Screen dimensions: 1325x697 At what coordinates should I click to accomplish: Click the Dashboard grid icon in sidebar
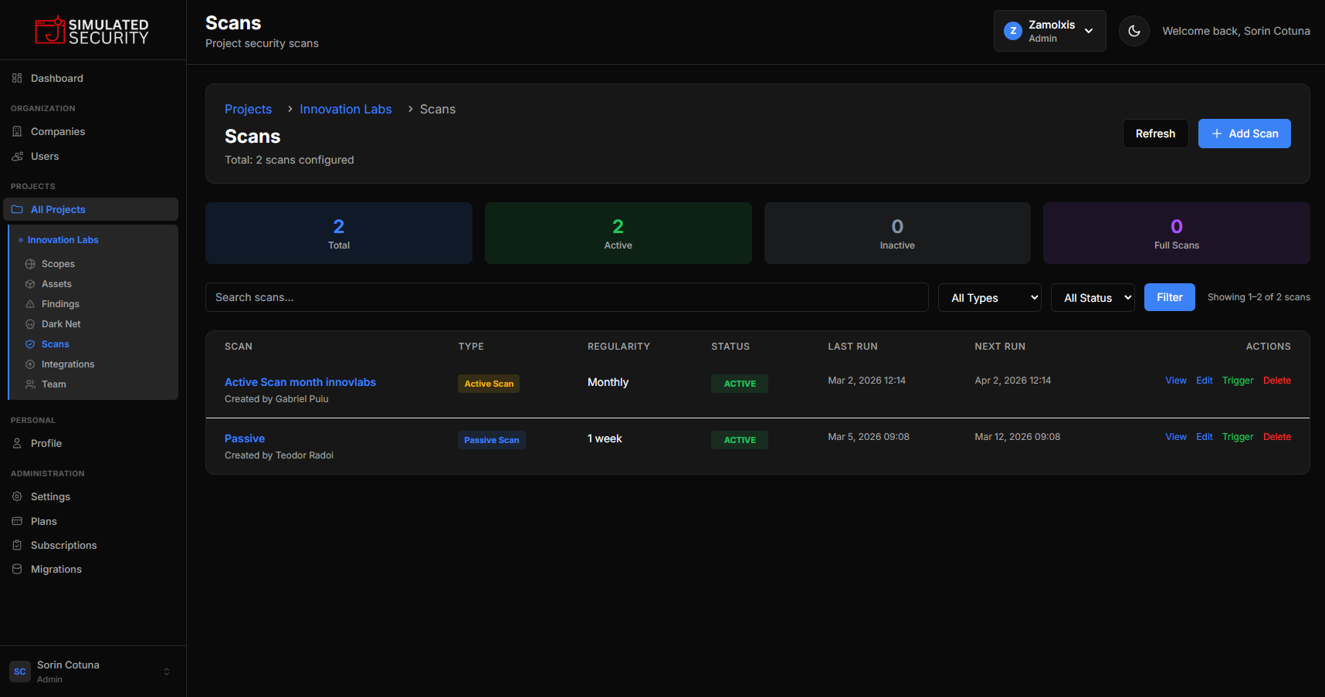coord(17,79)
